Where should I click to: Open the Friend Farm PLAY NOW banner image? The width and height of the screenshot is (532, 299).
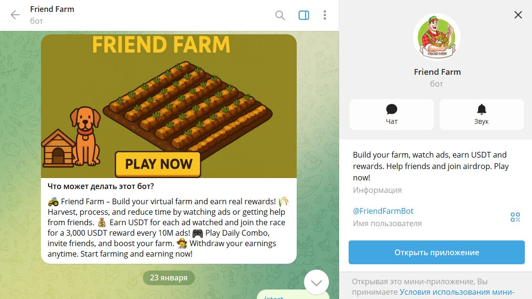click(169, 106)
